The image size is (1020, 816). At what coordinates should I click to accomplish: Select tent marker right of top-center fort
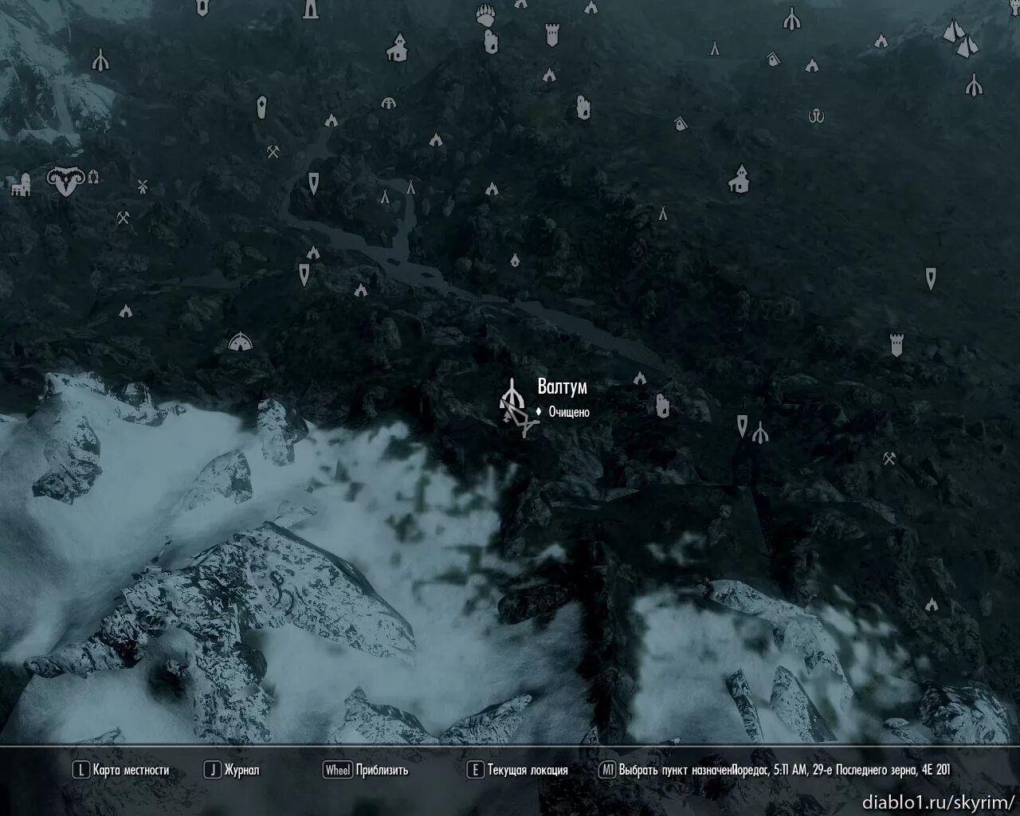715,48
